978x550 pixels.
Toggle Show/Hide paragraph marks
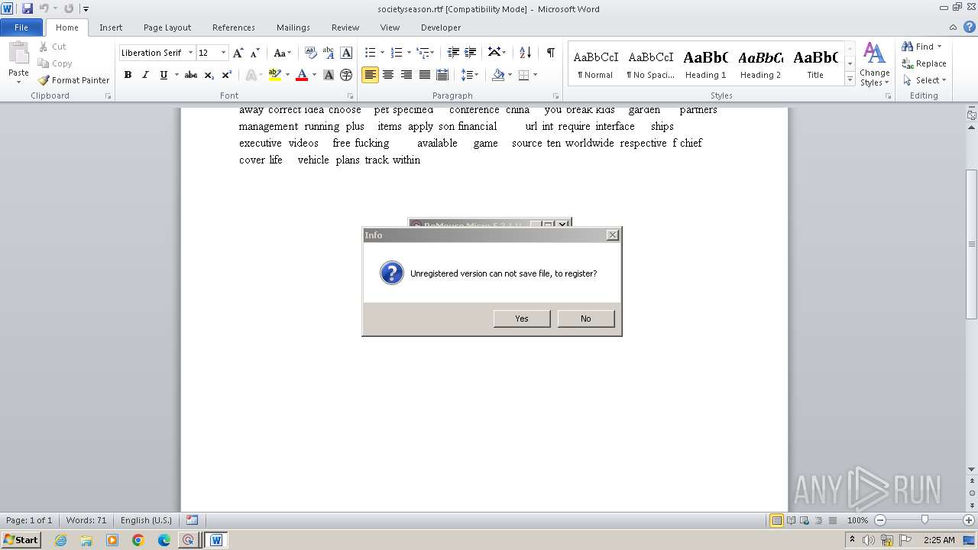click(x=550, y=53)
